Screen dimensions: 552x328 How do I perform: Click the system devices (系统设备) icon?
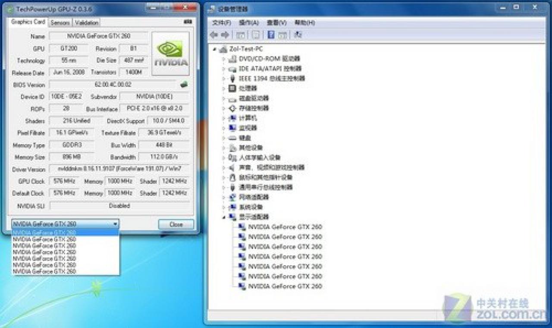coord(232,207)
